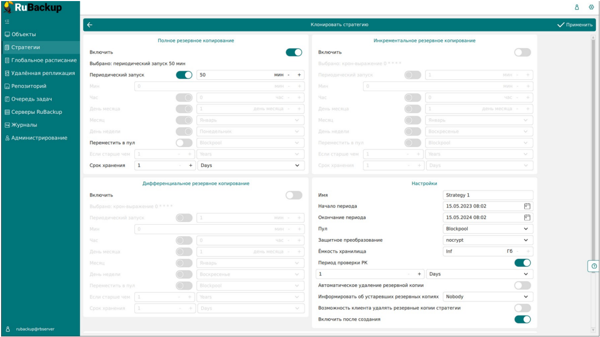Open the Nobody dropdown for outdated backups
Image resolution: width=600 pixels, height=337 pixels.
pos(488,297)
